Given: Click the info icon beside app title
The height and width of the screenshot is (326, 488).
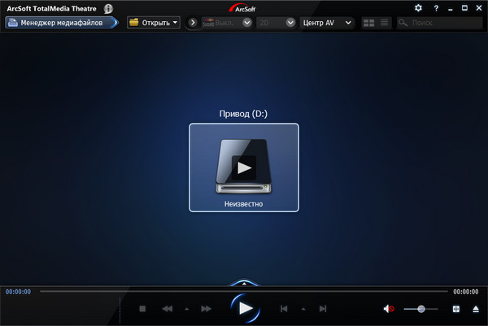Looking at the screenshot, I should pyautogui.click(x=108, y=8).
